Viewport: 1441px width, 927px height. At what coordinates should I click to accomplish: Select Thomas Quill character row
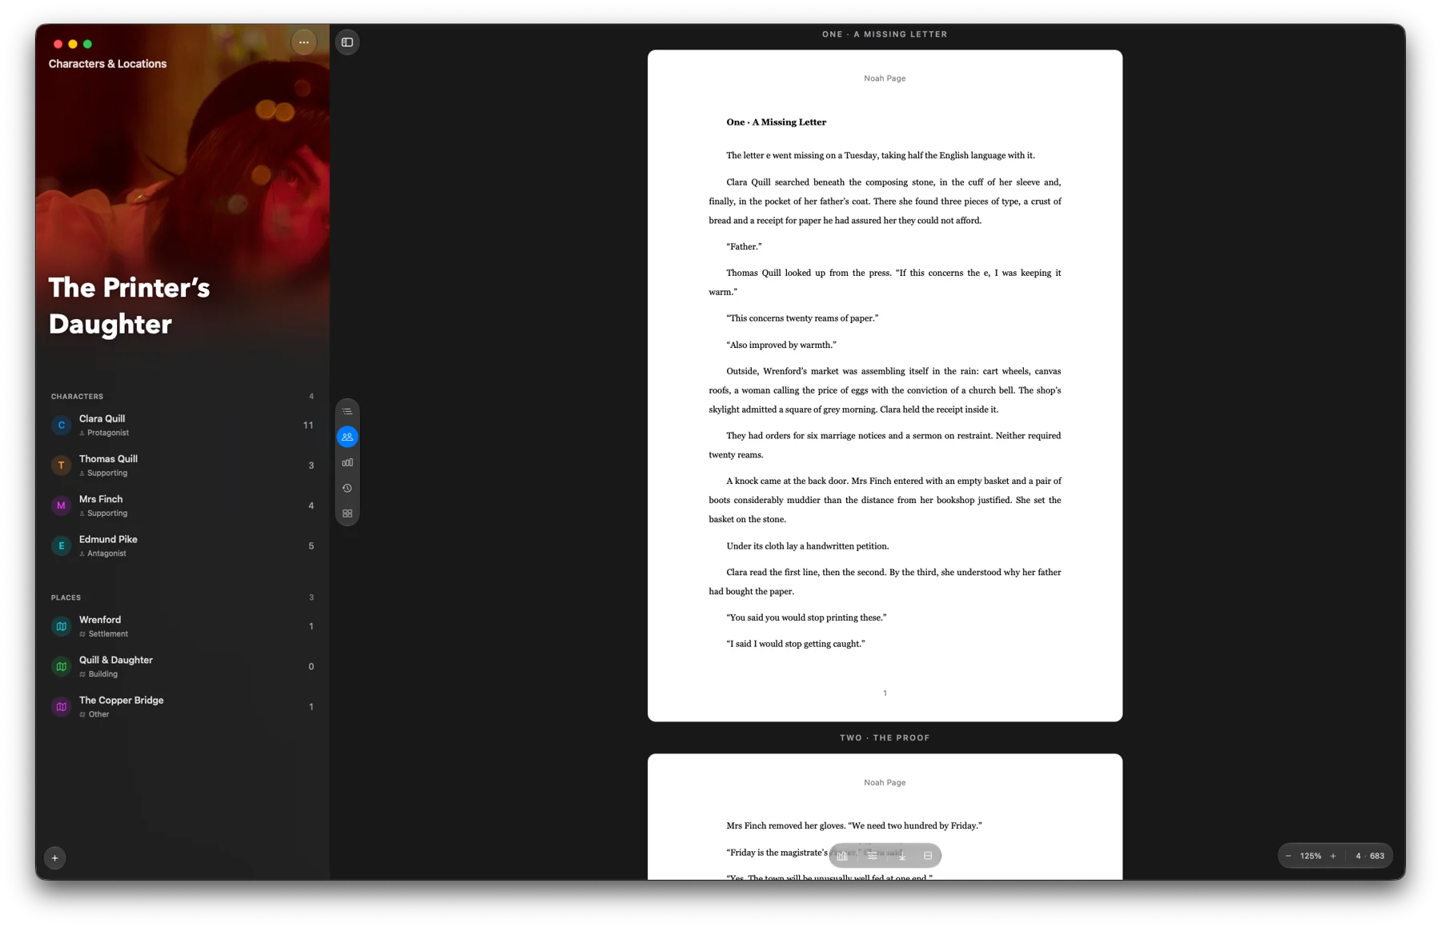coord(183,465)
